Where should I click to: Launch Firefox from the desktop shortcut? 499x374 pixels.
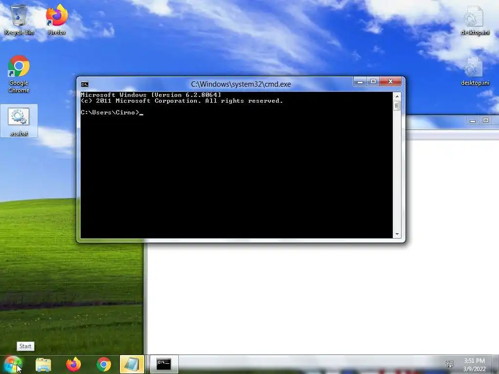57,19
